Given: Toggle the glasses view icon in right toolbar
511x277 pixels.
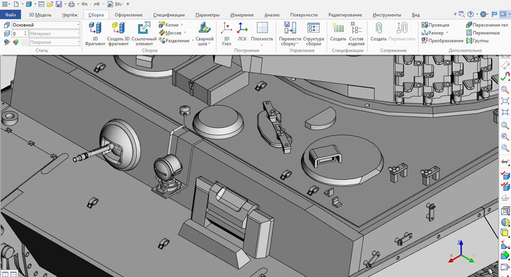Looking at the screenshot, I should pyautogui.click(x=505, y=161).
